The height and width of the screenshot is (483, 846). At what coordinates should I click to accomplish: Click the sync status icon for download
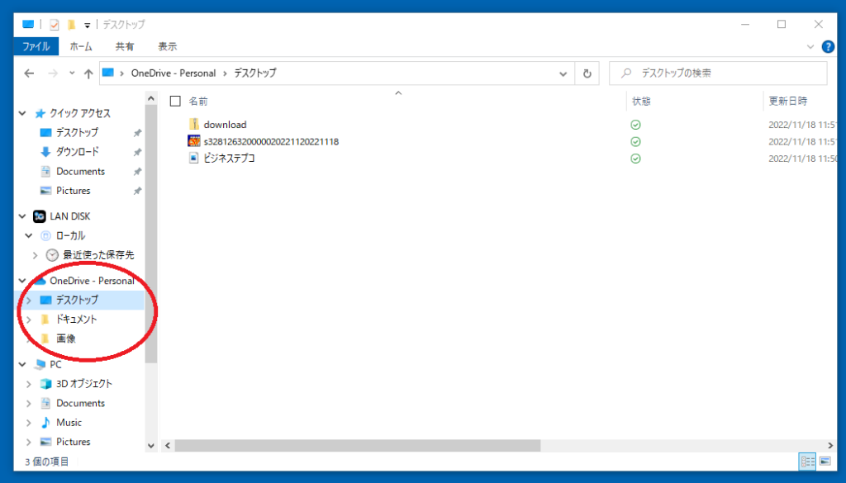click(x=635, y=125)
